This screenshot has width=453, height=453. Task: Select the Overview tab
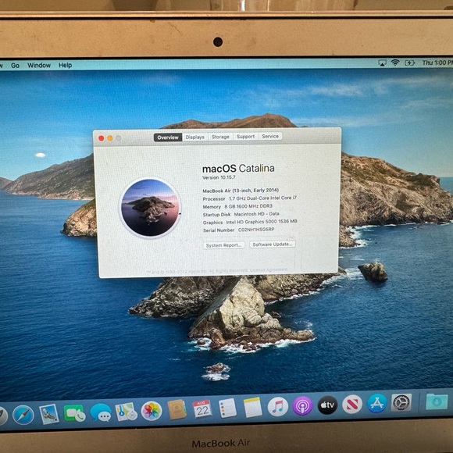[x=168, y=137]
